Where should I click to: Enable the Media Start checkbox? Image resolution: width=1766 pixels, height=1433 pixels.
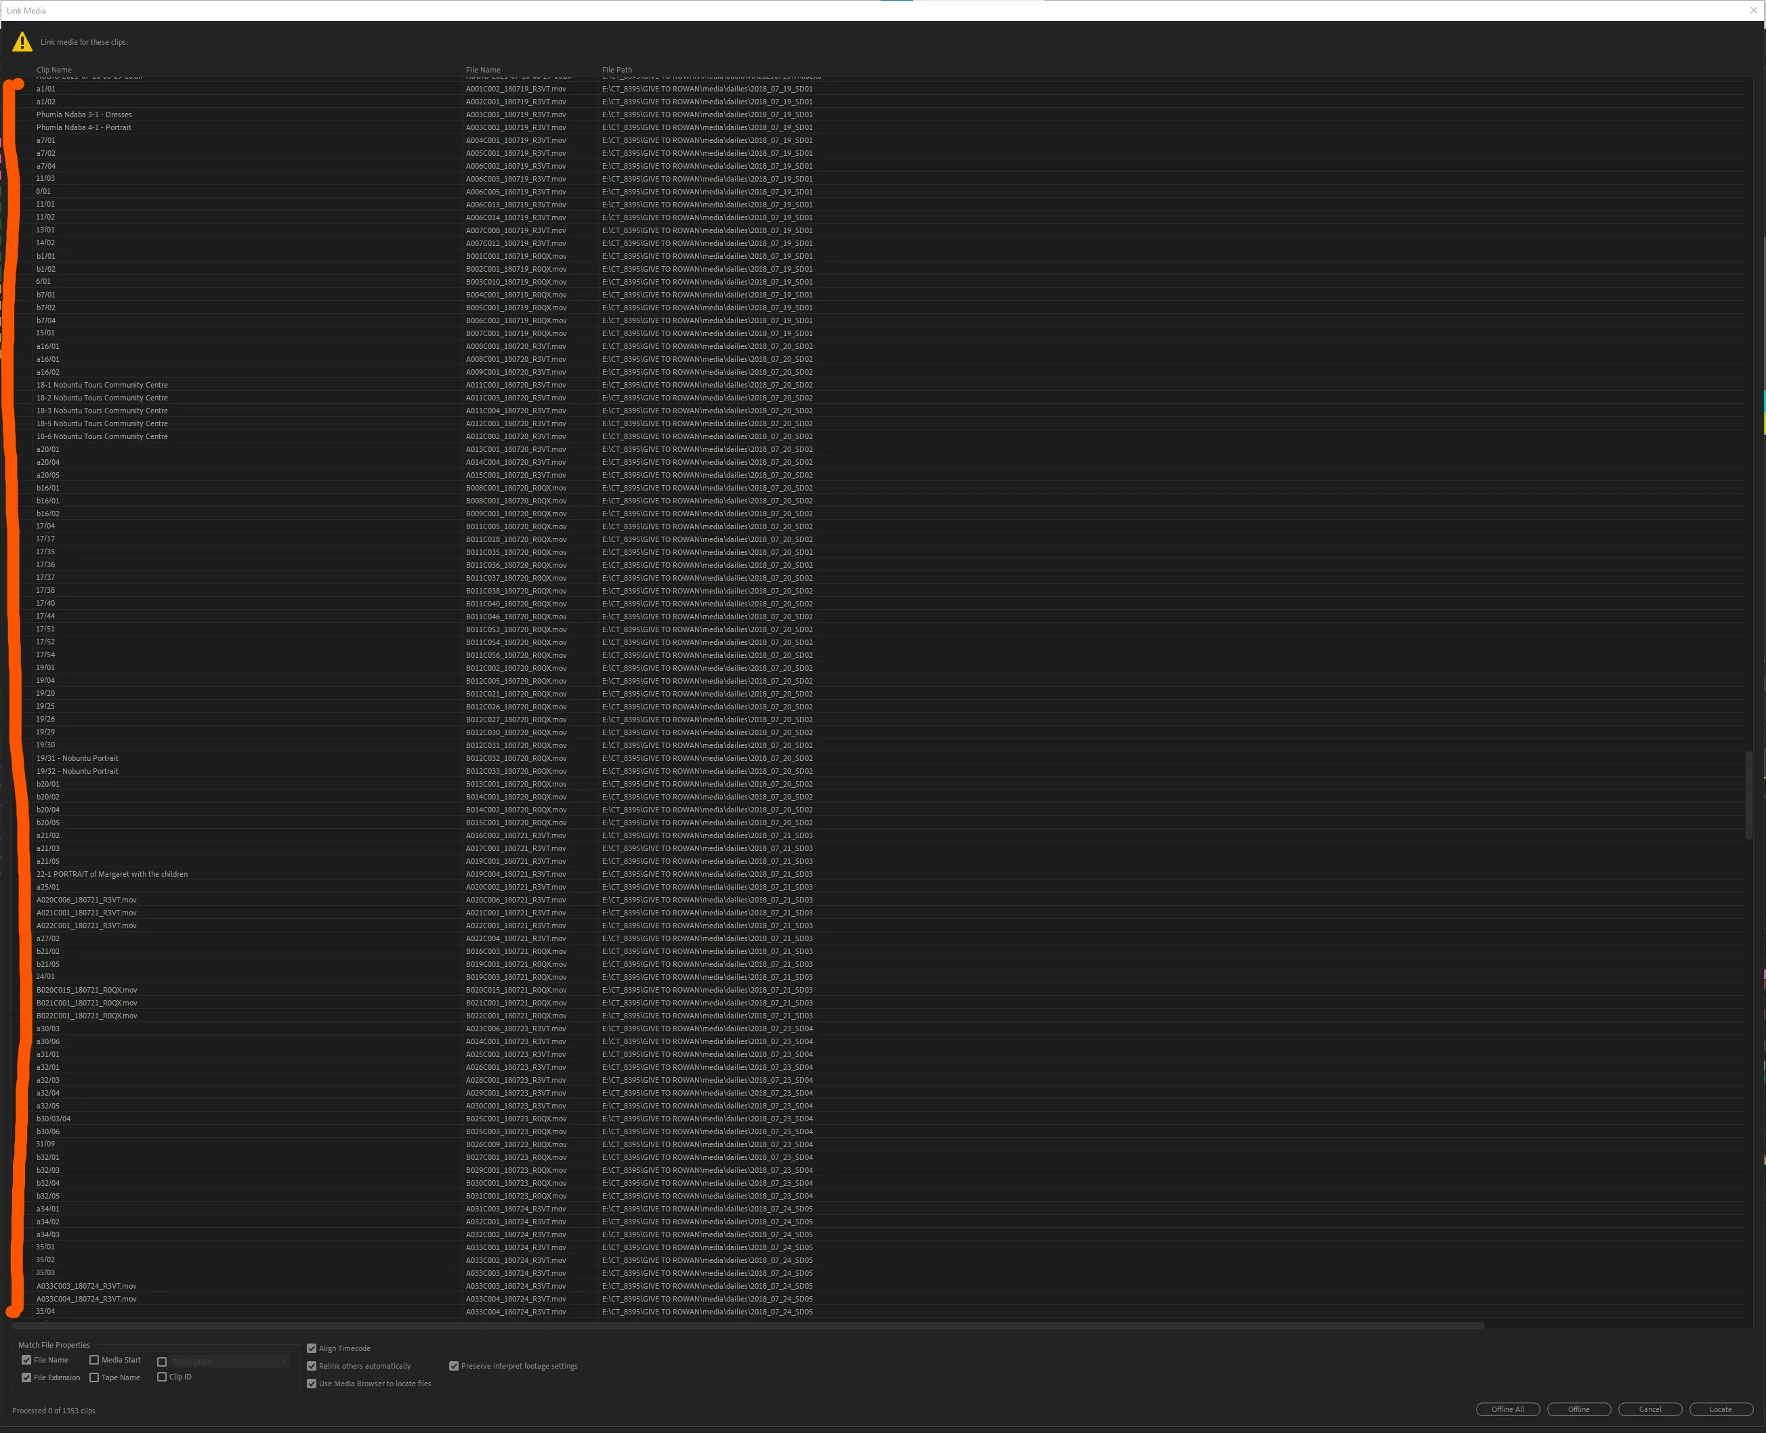(x=94, y=1360)
